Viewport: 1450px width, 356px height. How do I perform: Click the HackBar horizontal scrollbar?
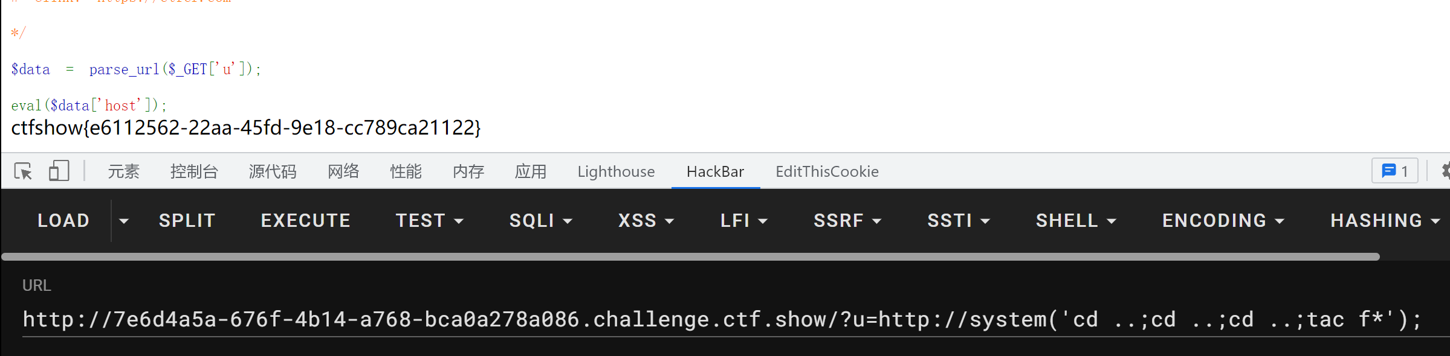click(690, 257)
